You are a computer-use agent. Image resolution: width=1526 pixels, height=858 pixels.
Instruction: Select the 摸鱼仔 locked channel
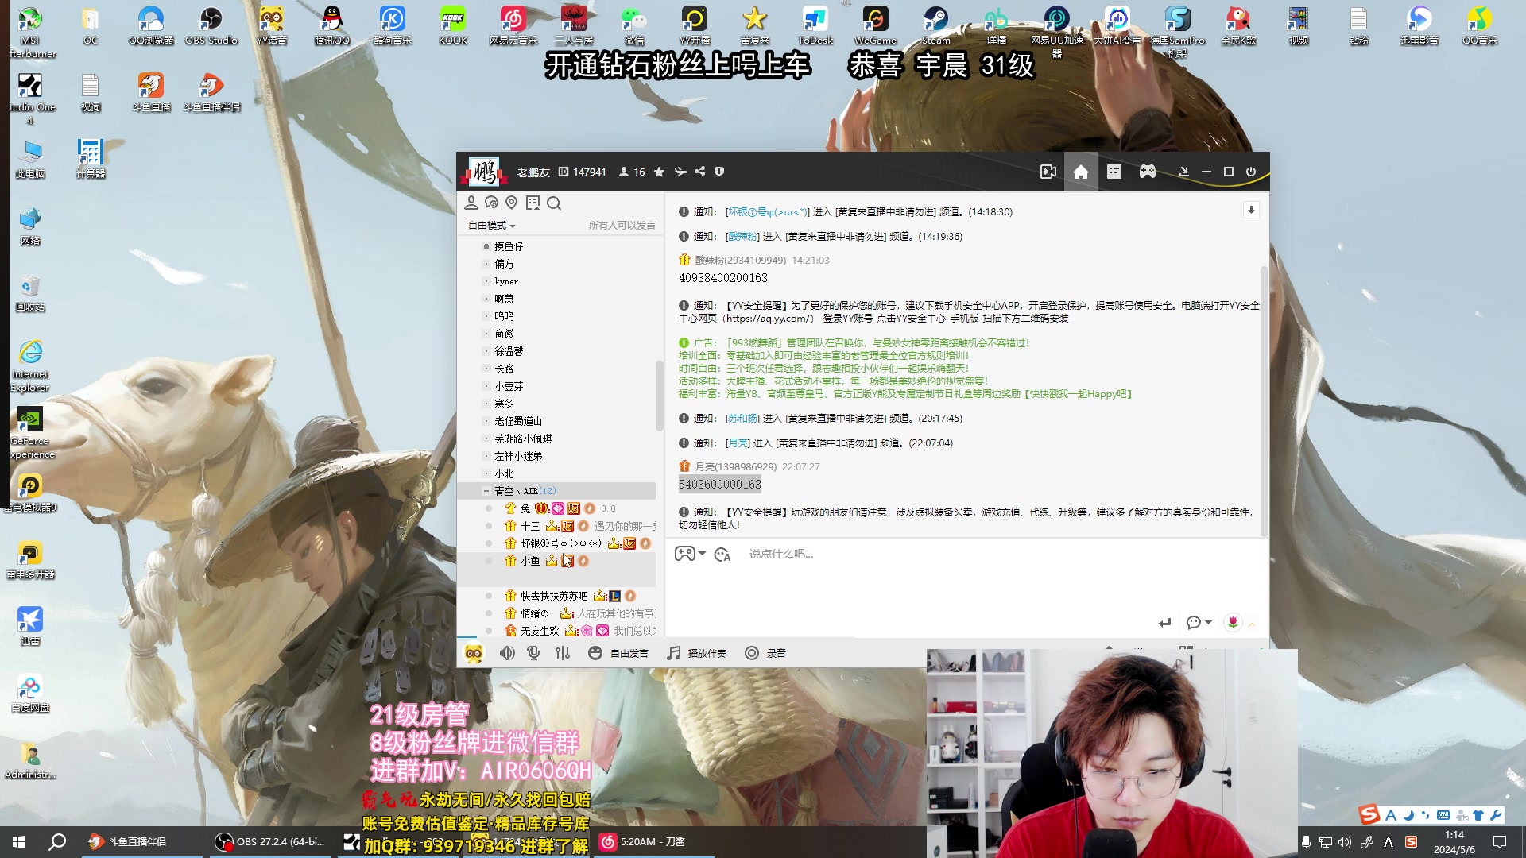(509, 246)
